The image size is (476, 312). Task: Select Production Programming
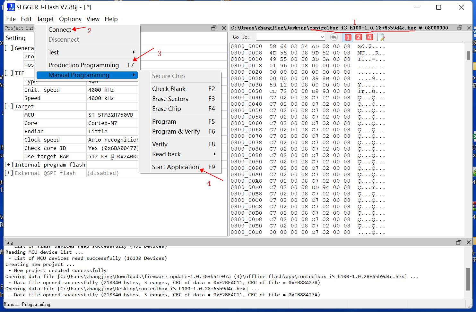point(87,65)
